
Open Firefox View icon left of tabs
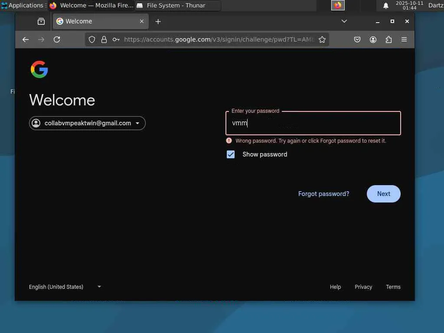(x=41, y=21)
